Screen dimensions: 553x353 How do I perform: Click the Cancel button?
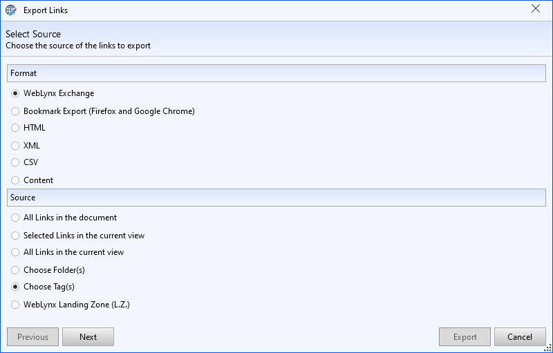click(520, 337)
